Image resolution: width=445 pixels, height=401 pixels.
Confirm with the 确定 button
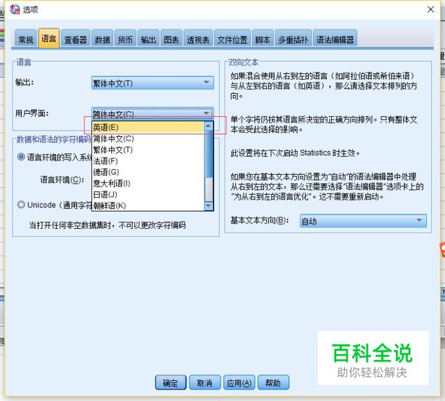pyautogui.click(x=170, y=382)
